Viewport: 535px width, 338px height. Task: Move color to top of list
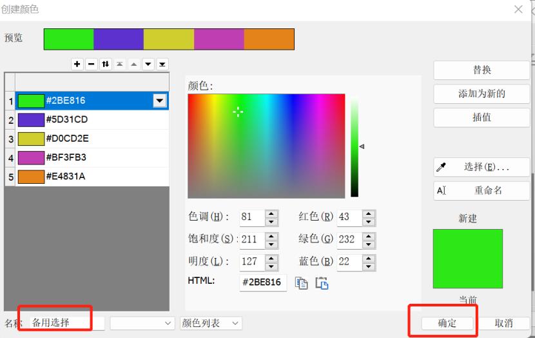(x=120, y=64)
